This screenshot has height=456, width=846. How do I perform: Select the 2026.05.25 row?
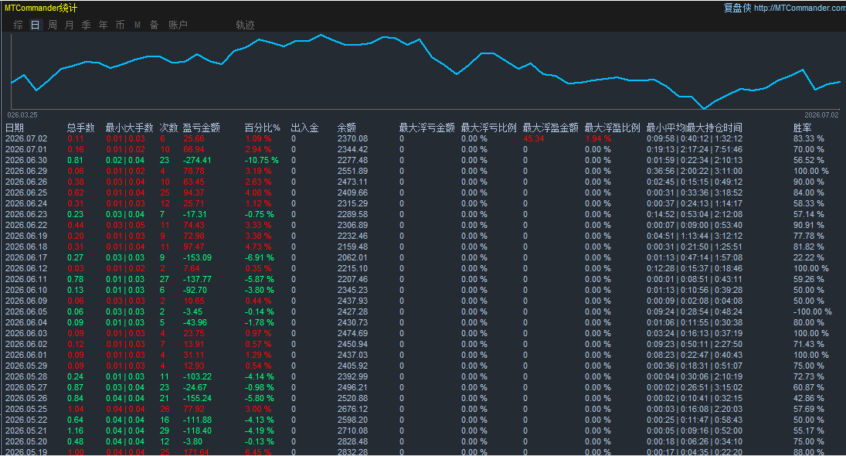click(423, 409)
